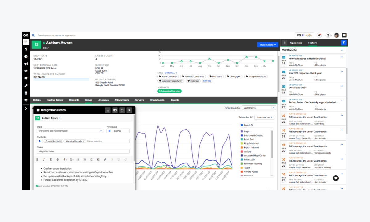This screenshot has width=370, height=222.
Task: Open the Upcoming tab in right panel
Action: point(296,43)
